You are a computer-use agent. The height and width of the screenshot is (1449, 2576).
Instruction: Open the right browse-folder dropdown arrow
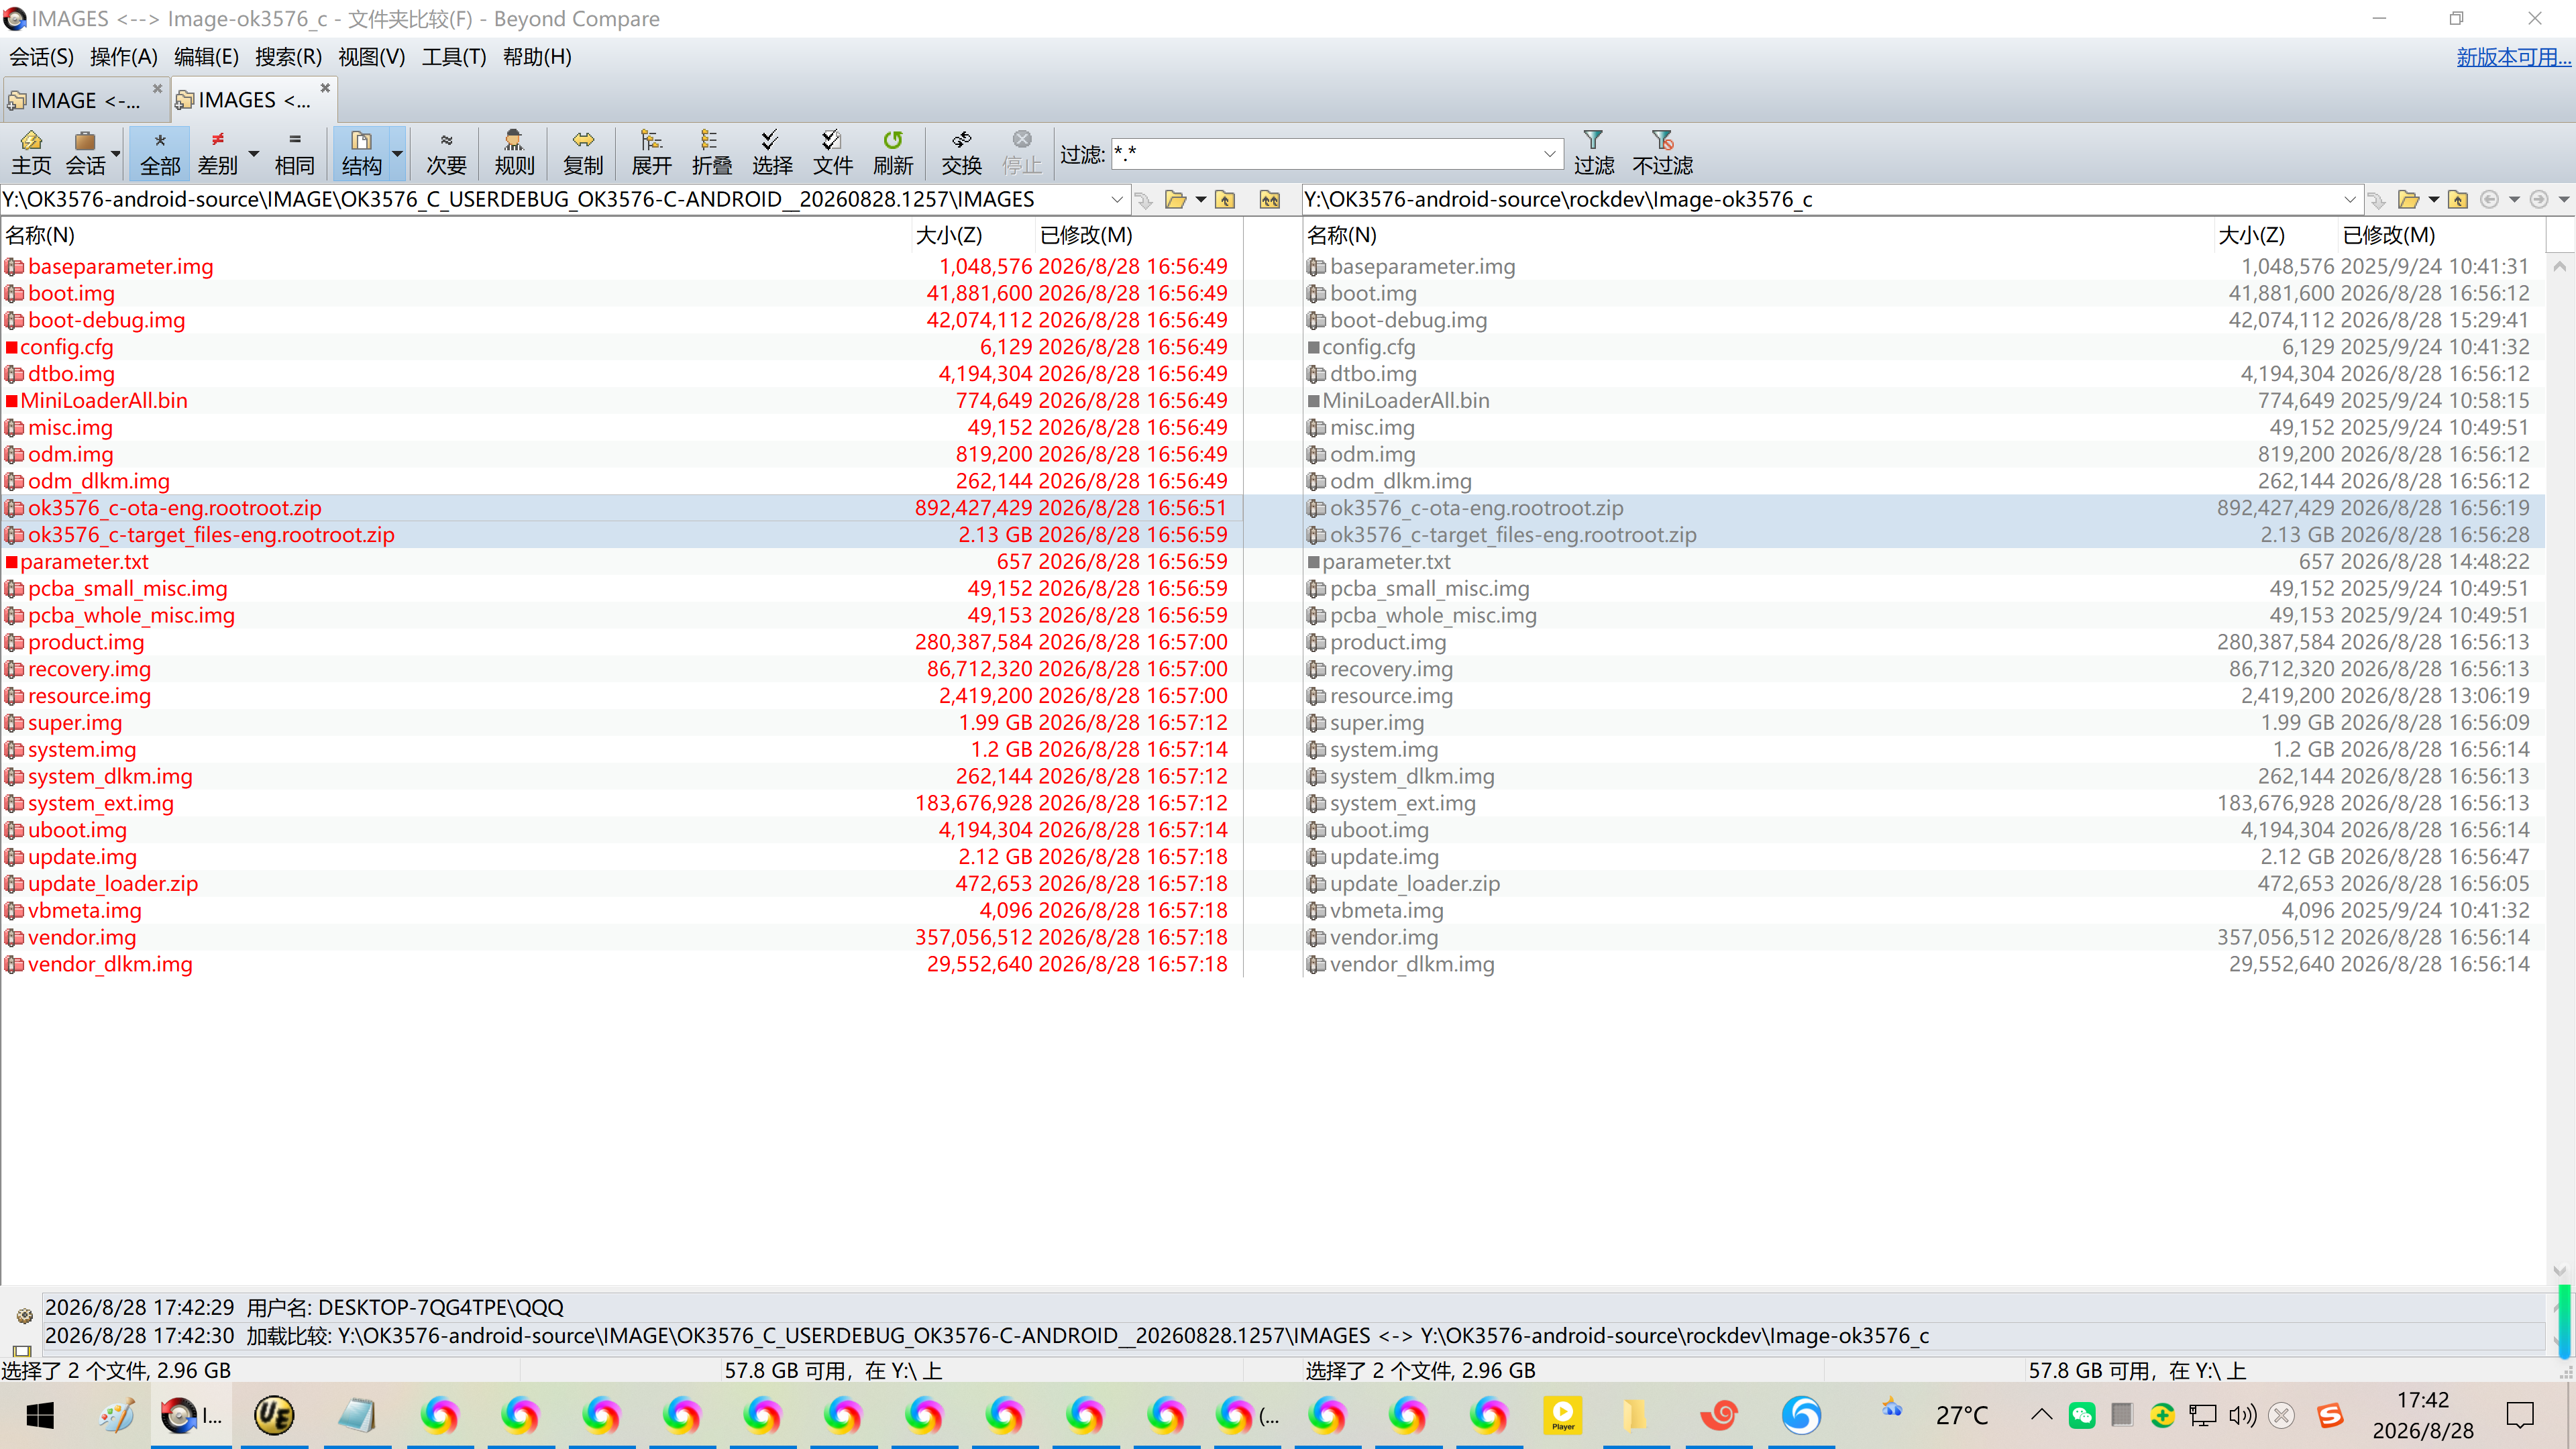[2433, 200]
